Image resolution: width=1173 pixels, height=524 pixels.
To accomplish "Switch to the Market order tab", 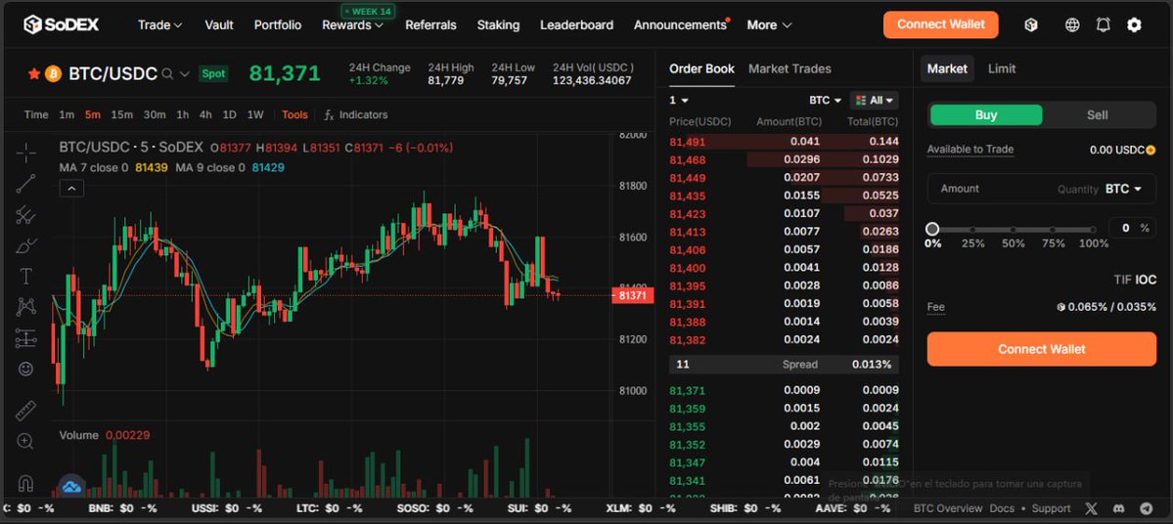I will [x=947, y=68].
